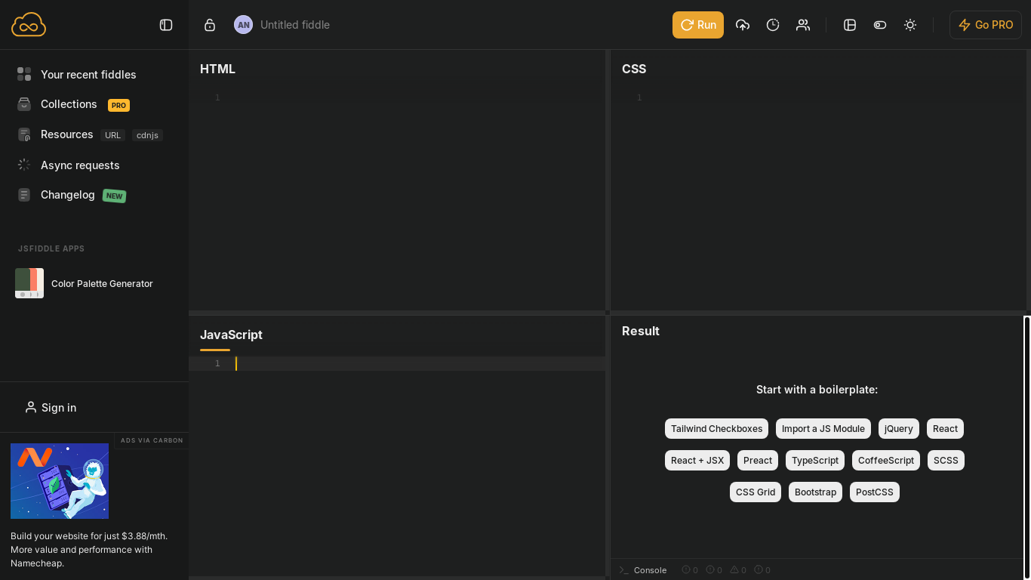
Task: Click the Namecheap ad image
Action: pyautogui.click(x=60, y=481)
